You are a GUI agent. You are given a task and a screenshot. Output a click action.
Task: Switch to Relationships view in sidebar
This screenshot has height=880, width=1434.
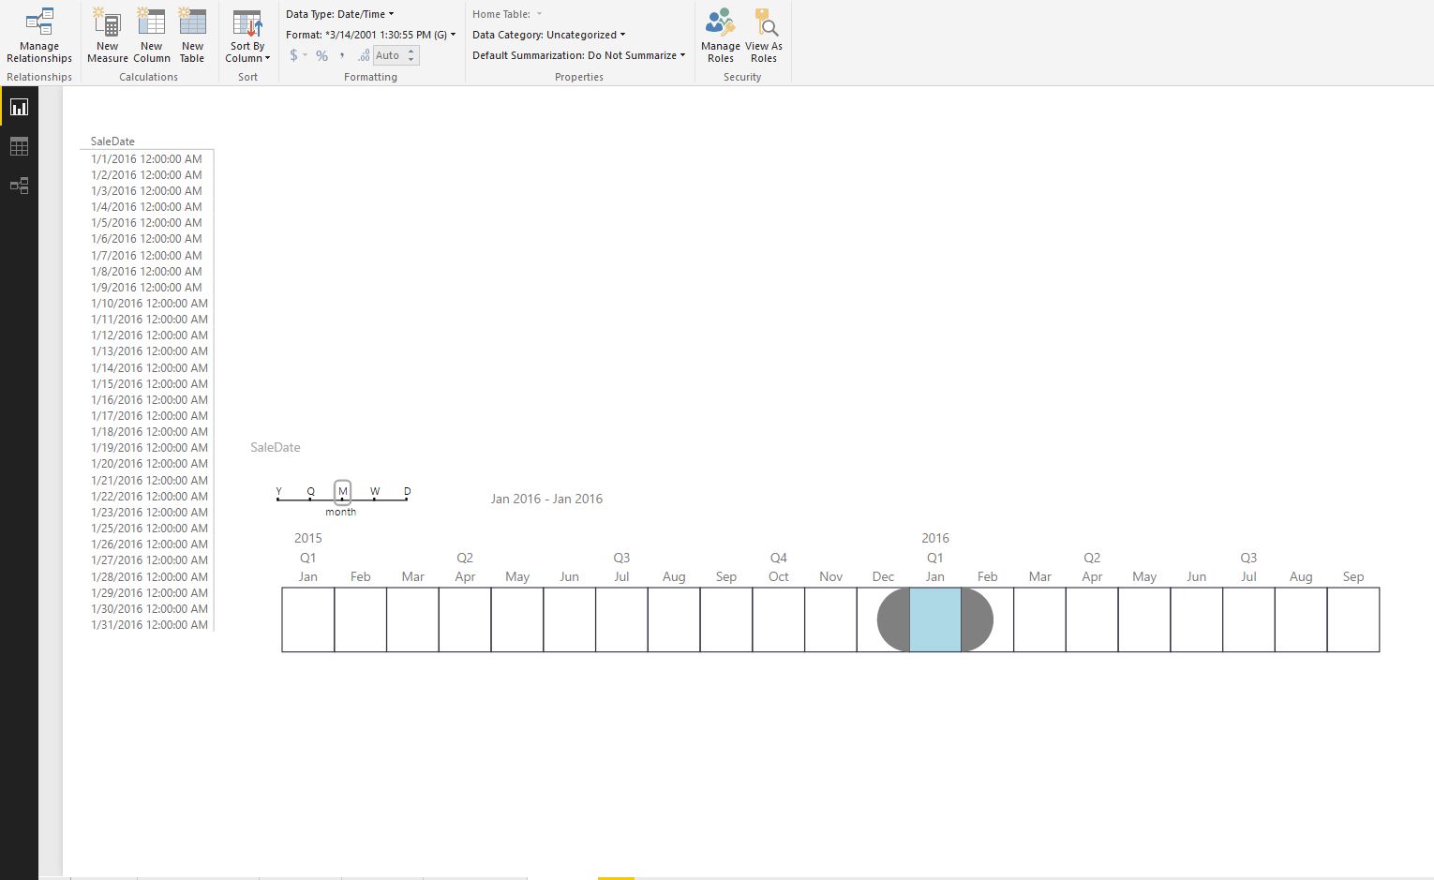point(19,186)
